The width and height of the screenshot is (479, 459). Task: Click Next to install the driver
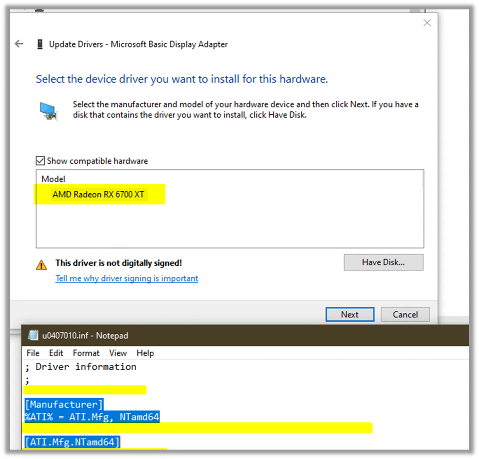[349, 315]
